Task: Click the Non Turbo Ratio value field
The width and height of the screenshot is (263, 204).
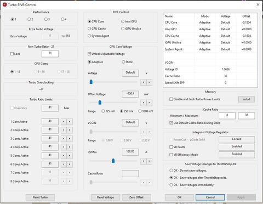Action: pos(50,54)
